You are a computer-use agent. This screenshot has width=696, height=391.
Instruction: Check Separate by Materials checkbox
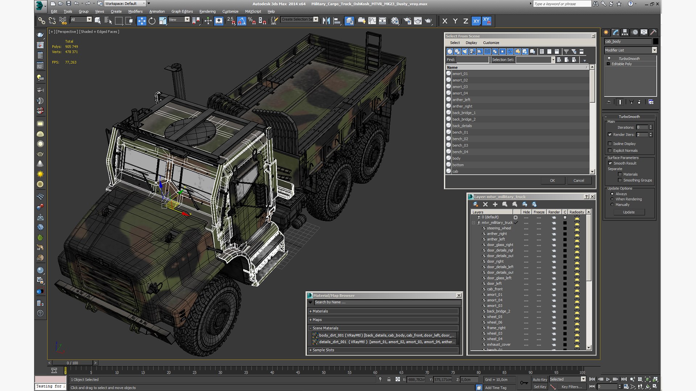tap(620, 175)
